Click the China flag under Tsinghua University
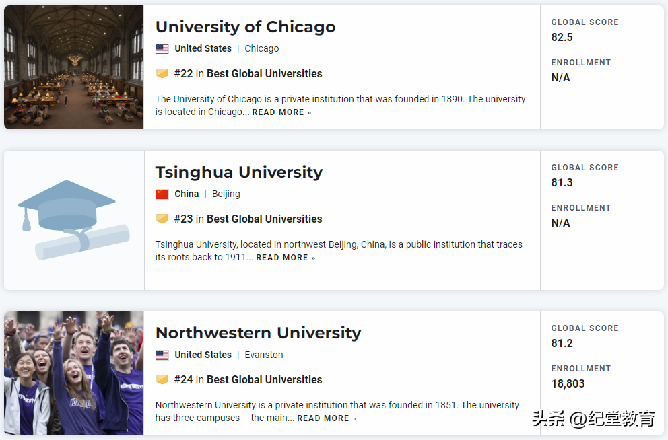 (162, 194)
